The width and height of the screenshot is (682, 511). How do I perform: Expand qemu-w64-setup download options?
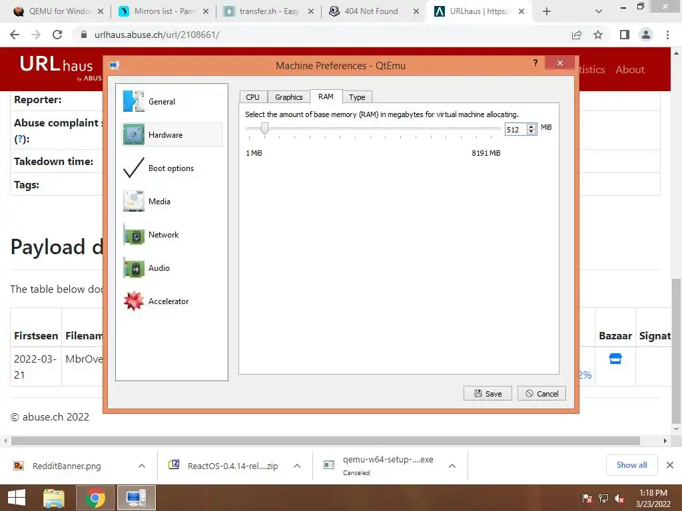click(452, 465)
